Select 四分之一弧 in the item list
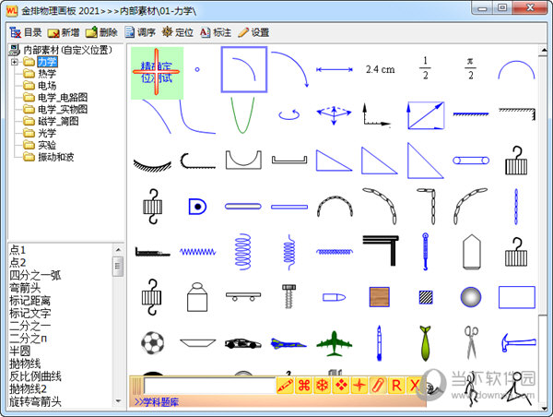Image resolution: width=553 pixels, height=417 pixels. 35,275
